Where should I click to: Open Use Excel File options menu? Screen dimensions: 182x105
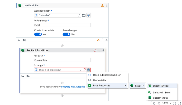[107, 5]
